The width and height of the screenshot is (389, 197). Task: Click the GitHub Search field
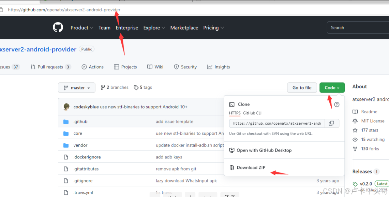pyautogui.click(x=358, y=28)
